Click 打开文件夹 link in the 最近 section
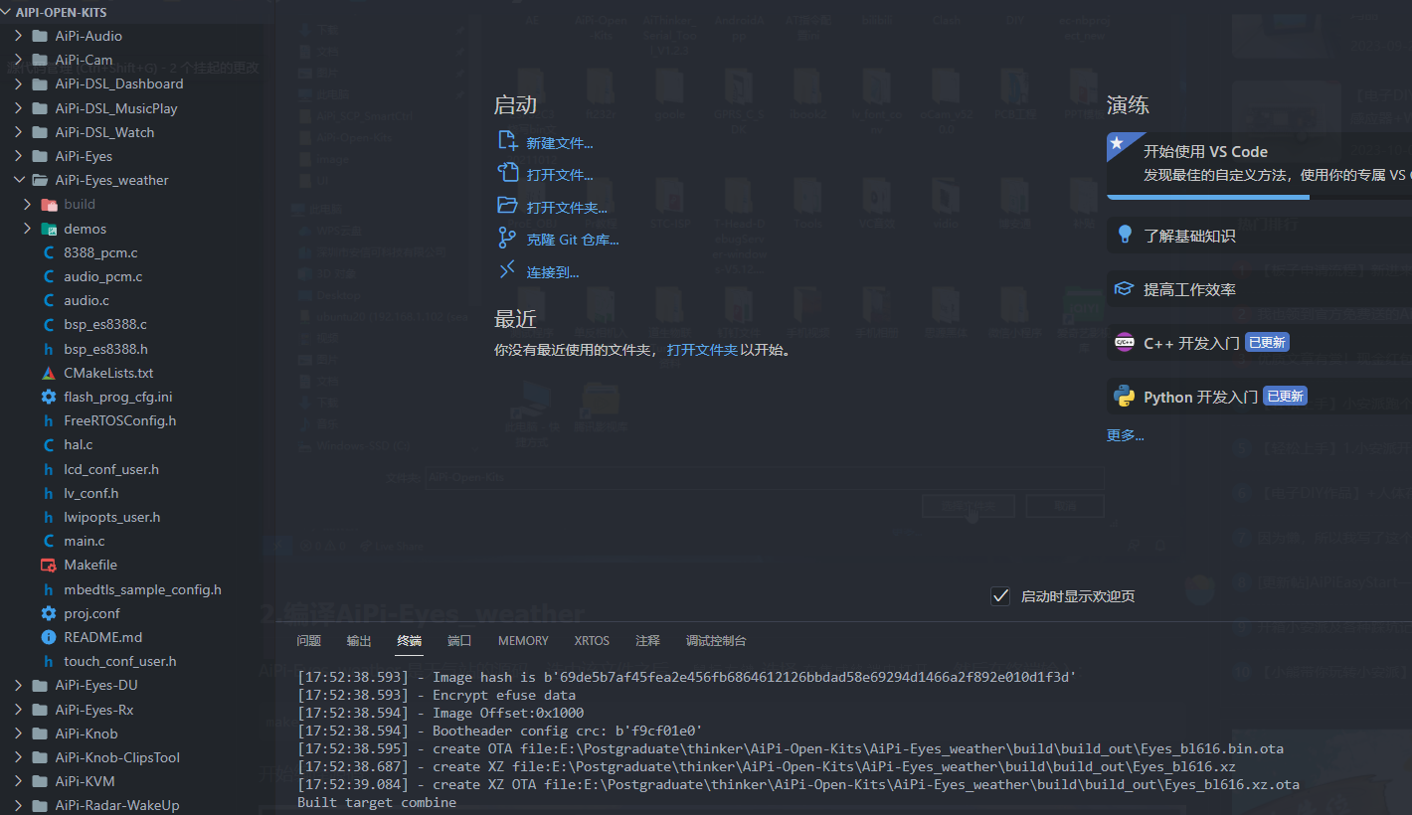 [x=703, y=350]
